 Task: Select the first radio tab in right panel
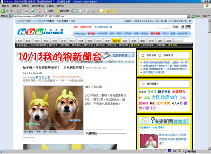[x=143, y=55]
